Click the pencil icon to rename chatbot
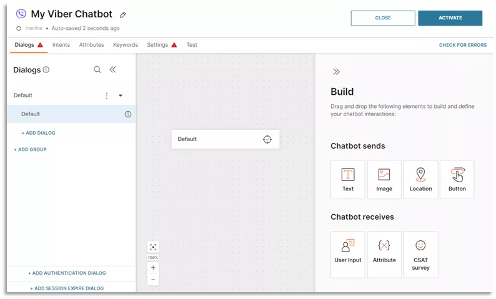Image resolution: width=496 pixels, height=299 pixels. [x=122, y=15]
